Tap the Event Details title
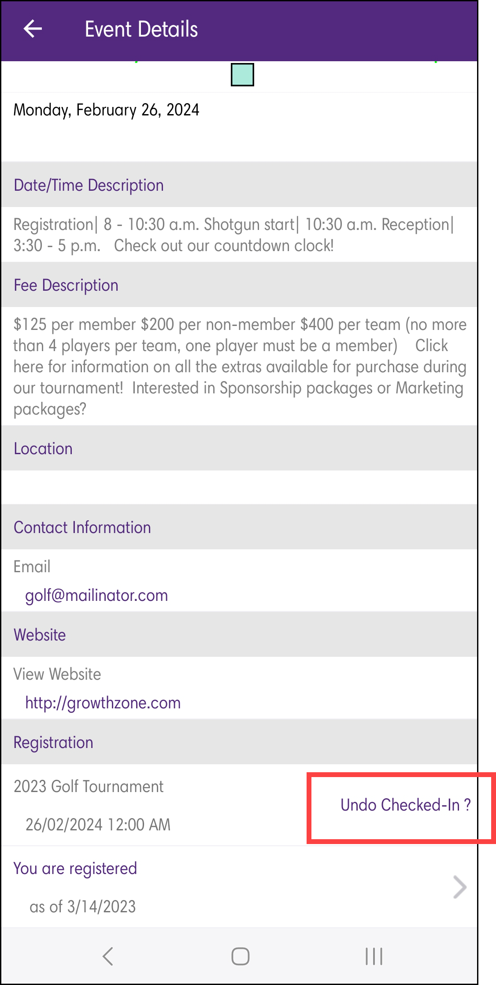This screenshot has height=985, width=496. coord(141,30)
